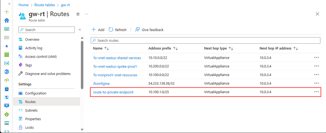Click Add to create a new route
Screen dimensions: 326x133
click(x=98, y=30)
